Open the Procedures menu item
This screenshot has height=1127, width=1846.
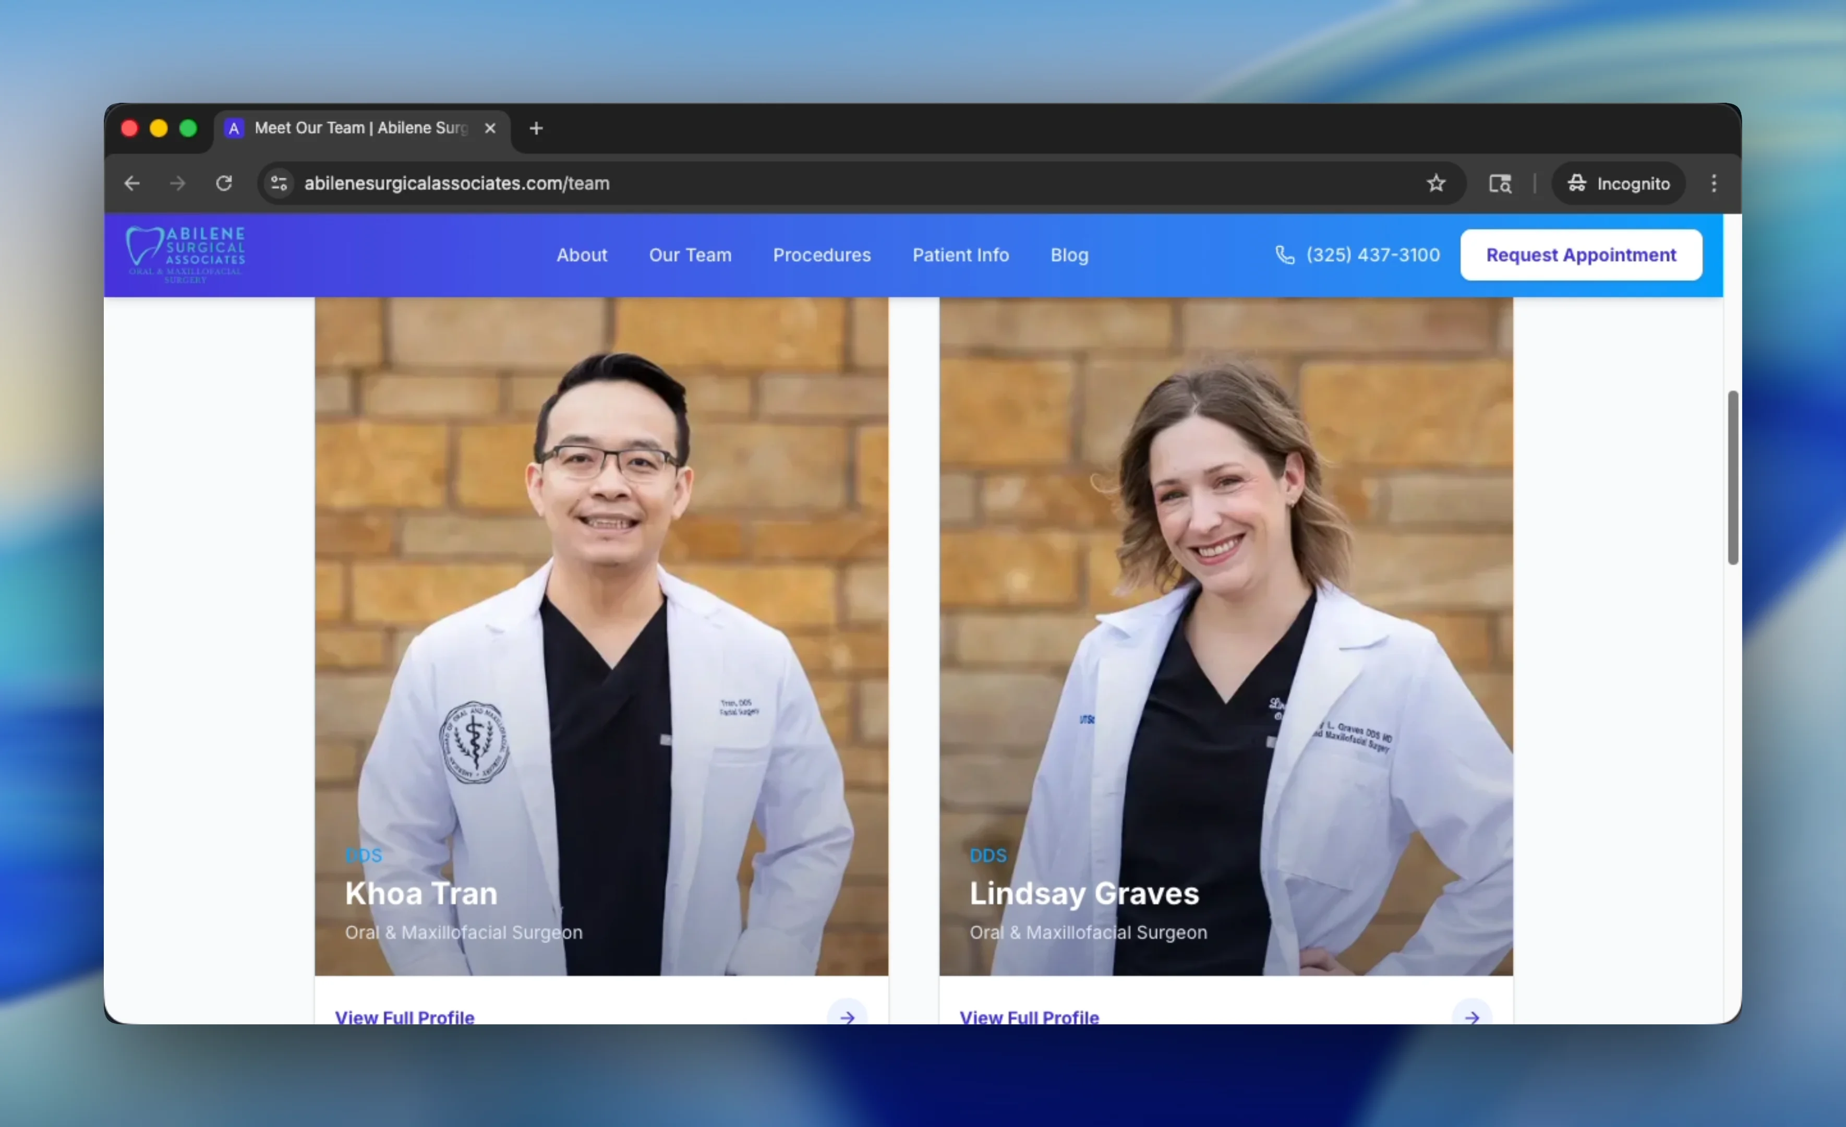coord(822,255)
